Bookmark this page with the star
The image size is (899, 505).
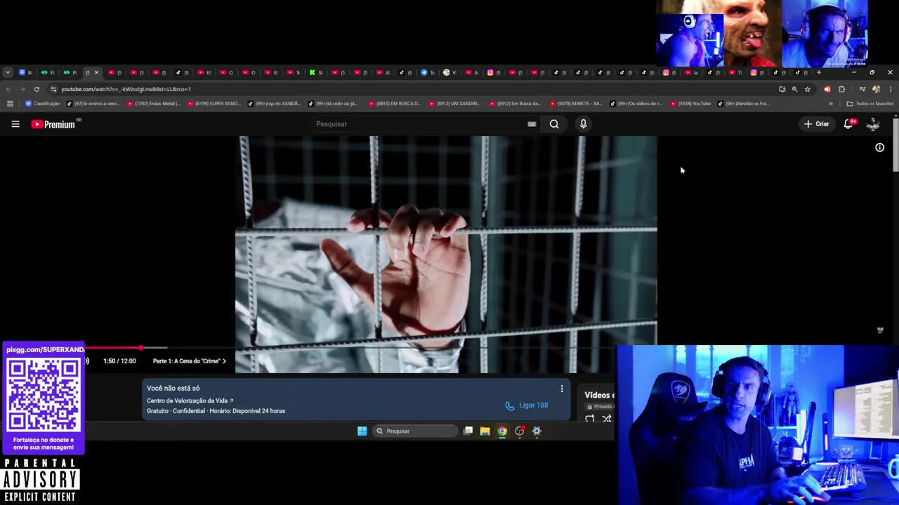click(x=807, y=89)
